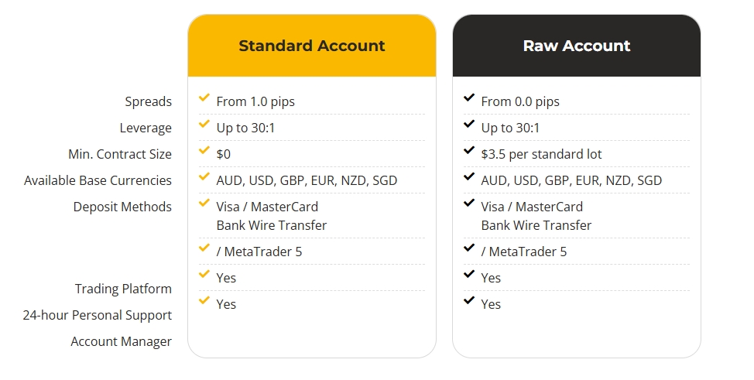
Task: Click the Deposit Methods label
Action: (122, 207)
